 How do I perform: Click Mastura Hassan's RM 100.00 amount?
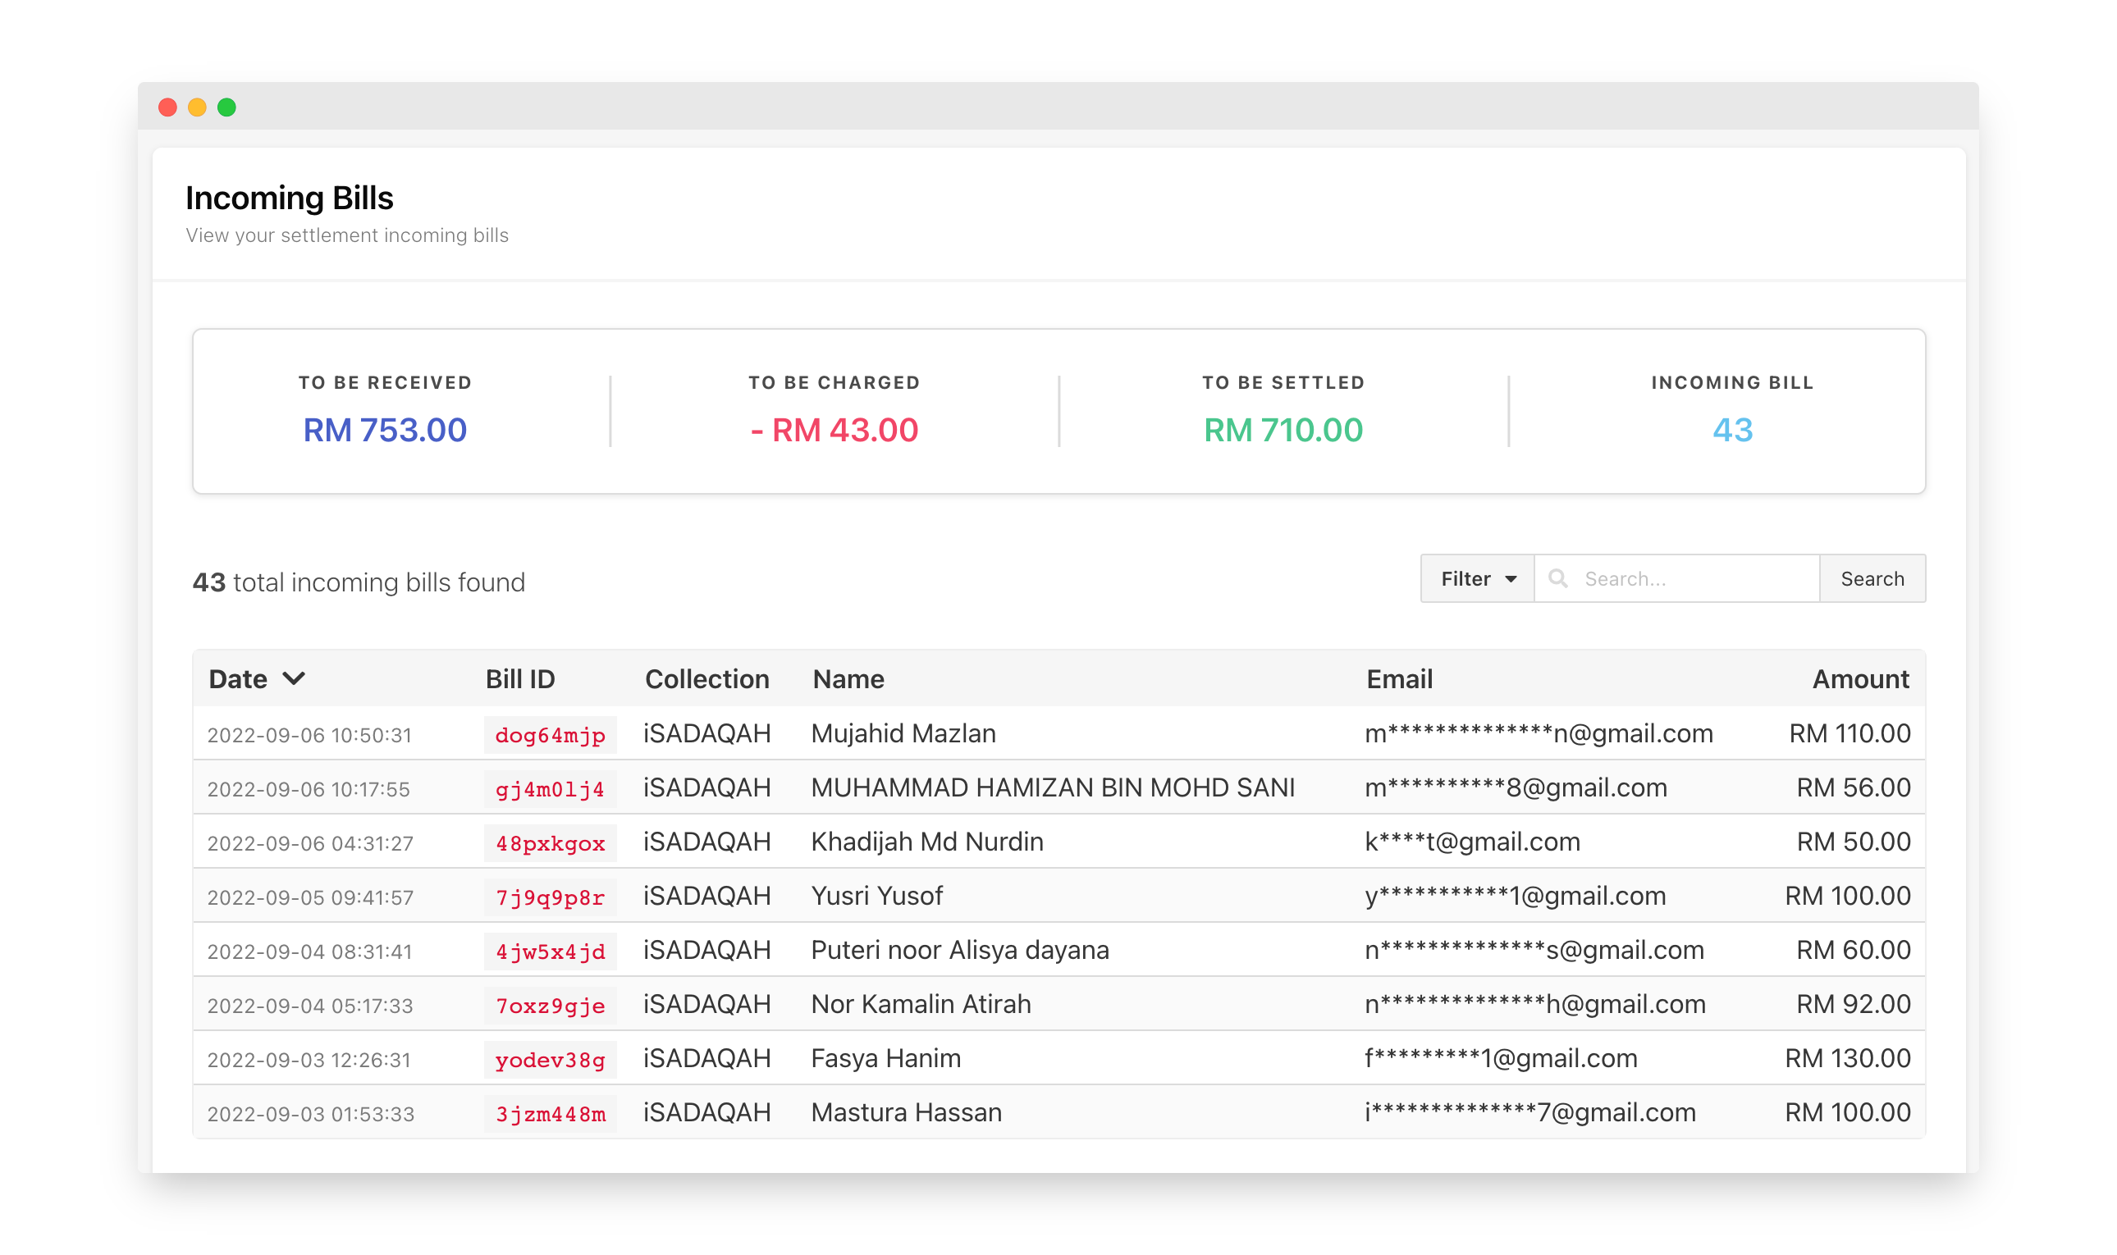(x=1847, y=1112)
